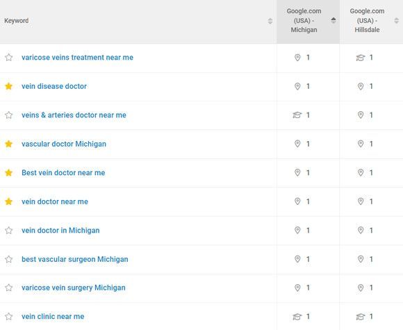Click Michigan map pin for 'best vascular surgeon Michigan'
The image size is (403, 330).
click(x=297, y=259)
